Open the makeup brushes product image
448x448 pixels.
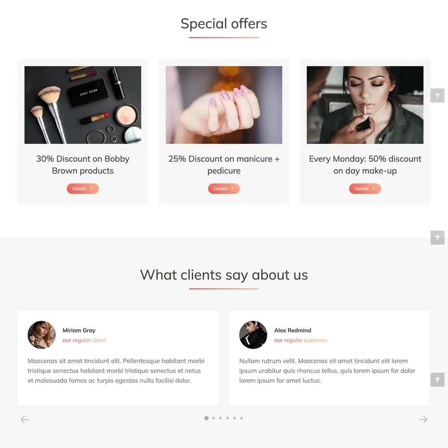point(83,105)
